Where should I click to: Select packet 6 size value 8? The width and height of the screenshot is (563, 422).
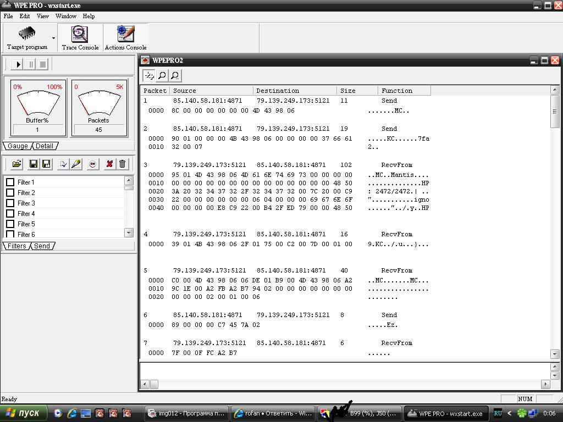pyautogui.click(x=342, y=315)
